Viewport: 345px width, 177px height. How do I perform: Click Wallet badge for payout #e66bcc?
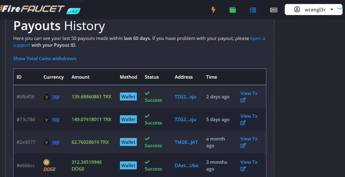pyautogui.click(x=128, y=165)
